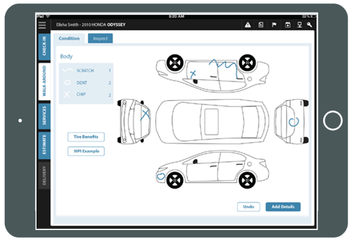This screenshot has height=242, width=353.
Task: Click the MPI Example button
Action: (86, 151)
